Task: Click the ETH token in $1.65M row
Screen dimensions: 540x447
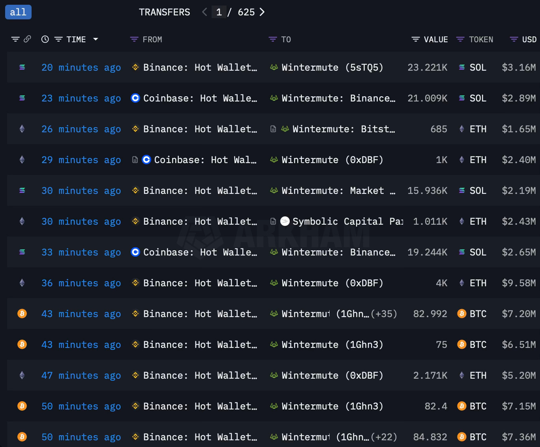Action: point(478,129)
